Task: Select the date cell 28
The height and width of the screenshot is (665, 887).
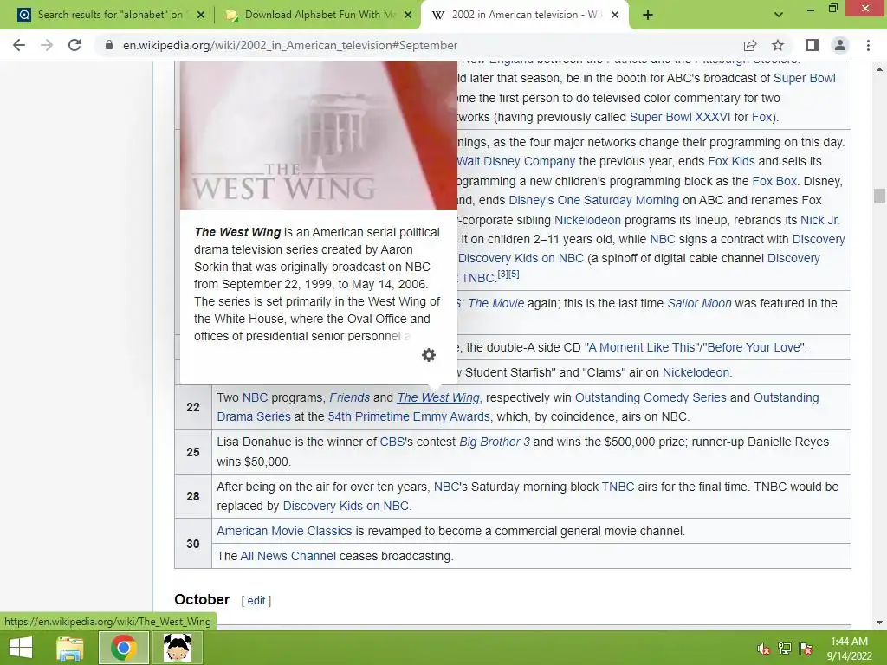Action: coord(193,496)
